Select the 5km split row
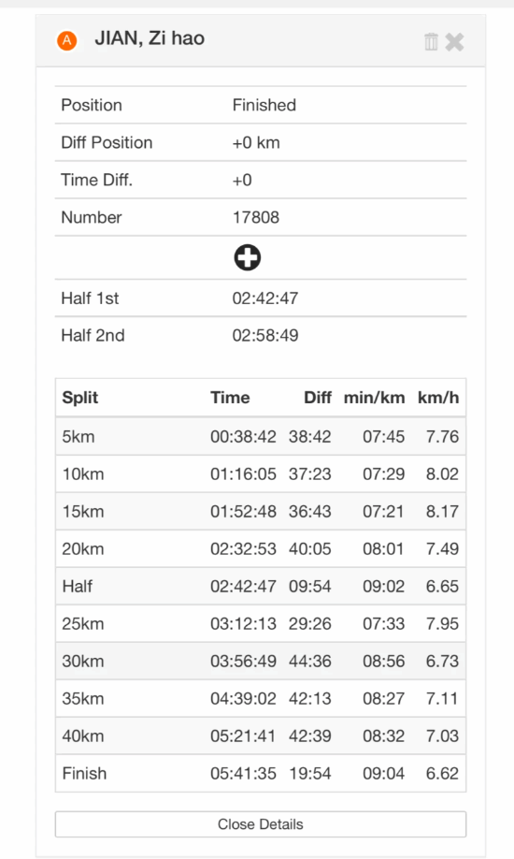 (x=261, y=437)
